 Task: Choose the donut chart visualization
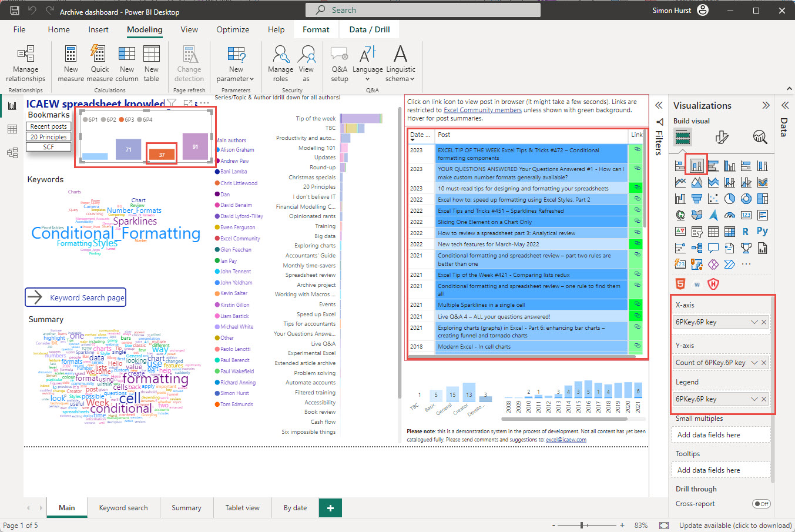pos(746,199)
